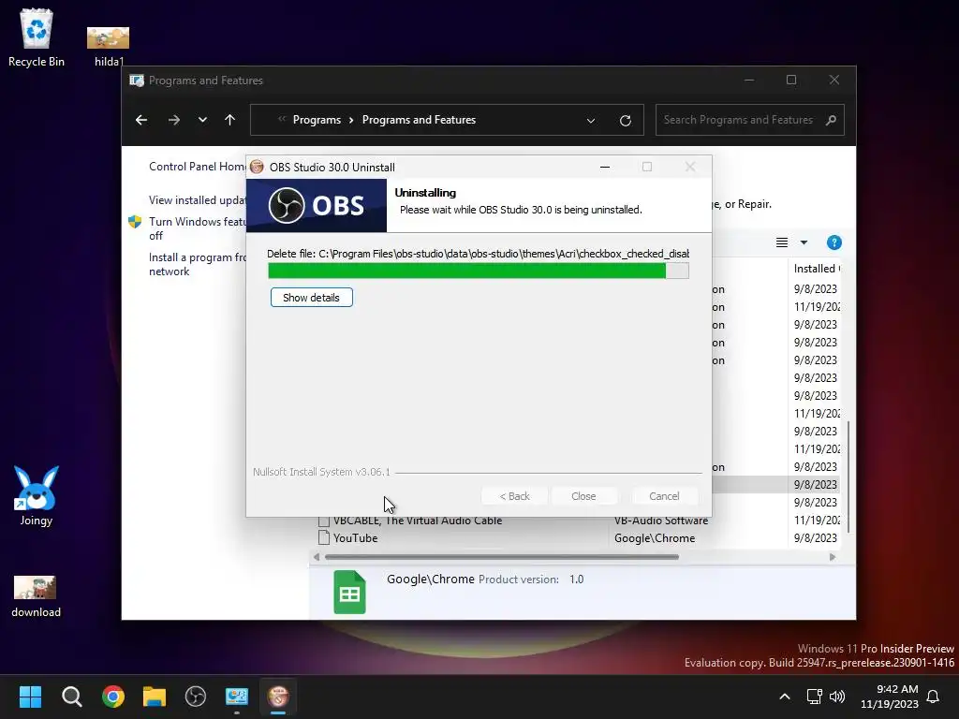
Task: Open the Joingy desktop shortcut
Action: (37, 496)
